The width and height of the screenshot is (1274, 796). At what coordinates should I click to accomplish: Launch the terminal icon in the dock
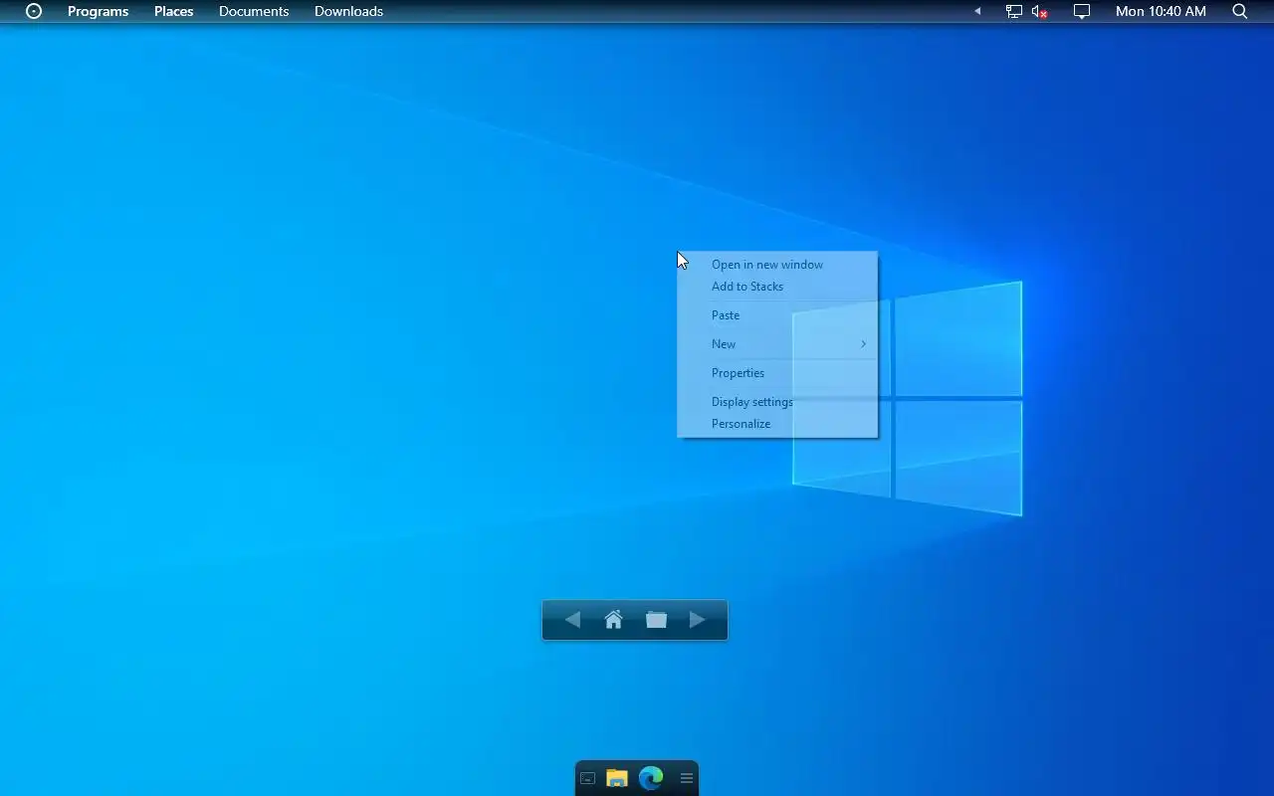[x=587, y=778]
